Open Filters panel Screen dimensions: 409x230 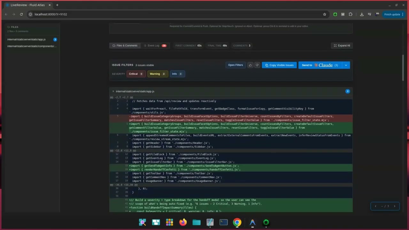(235, 65)
